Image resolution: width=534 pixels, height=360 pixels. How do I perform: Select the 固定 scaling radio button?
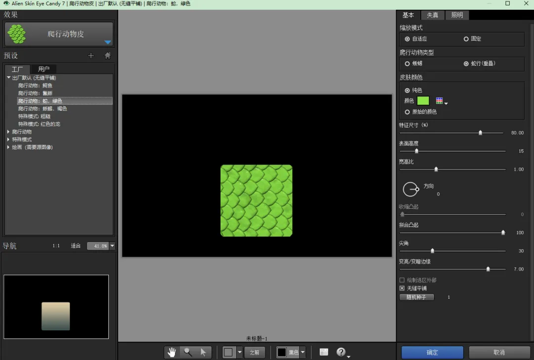466,39
